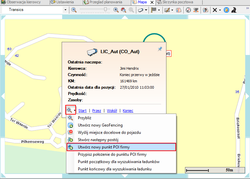Screen dimensions: 250x179
Task: Click the compass icon in toolbar
Action: pos(188,10)
